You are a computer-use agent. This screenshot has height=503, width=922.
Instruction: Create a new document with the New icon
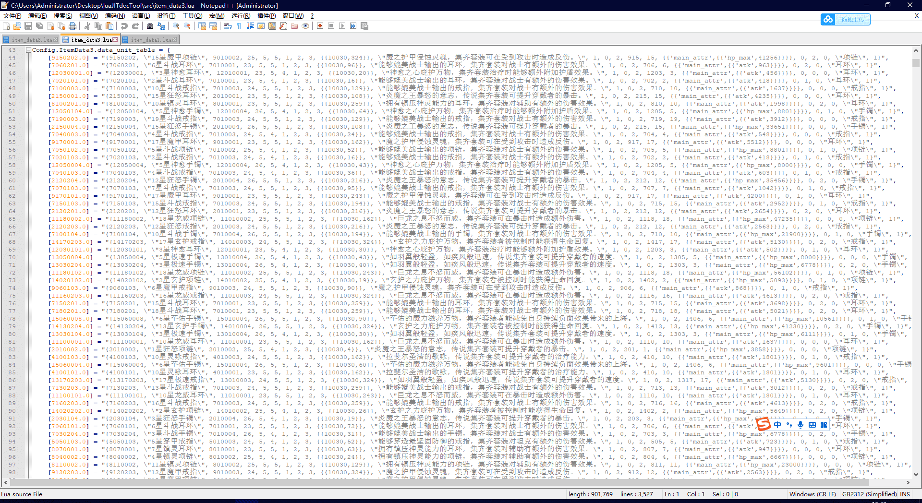point(6,26)
